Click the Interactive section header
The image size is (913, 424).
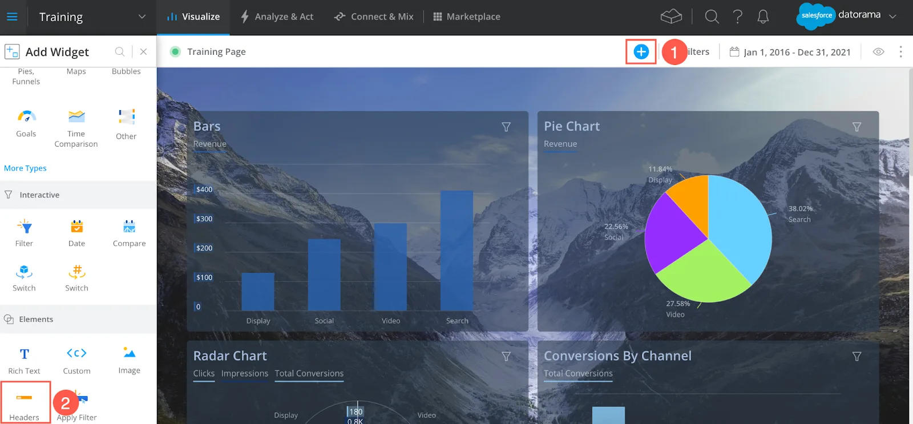(x=78, y=195)
